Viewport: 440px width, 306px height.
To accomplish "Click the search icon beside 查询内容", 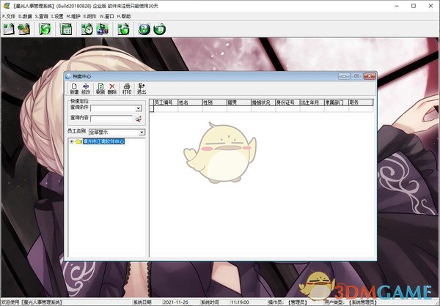I will 139,119.
